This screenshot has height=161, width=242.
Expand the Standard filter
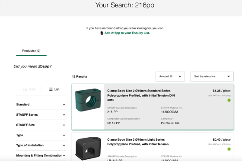click(41, 104)
